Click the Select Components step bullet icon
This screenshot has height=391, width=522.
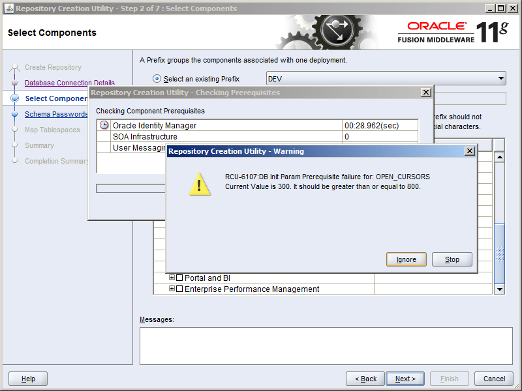click(14, 98)
